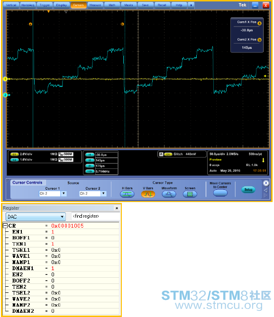Select the TSEL1 register field
This screenshot has width=274, height=317.
click(61, 250)
